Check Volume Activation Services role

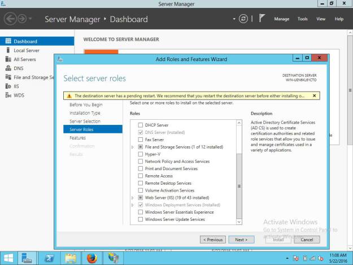click(140, 190)
